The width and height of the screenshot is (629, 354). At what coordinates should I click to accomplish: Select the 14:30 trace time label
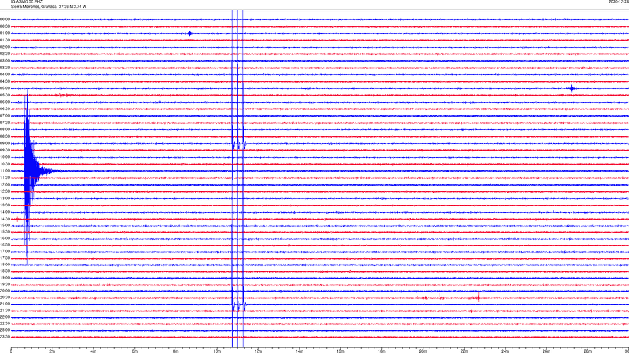pos(5,219)
